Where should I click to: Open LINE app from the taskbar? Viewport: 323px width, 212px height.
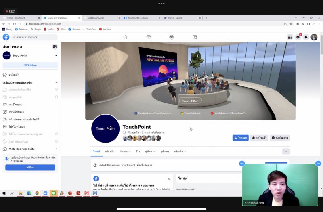tap(54, 193)
